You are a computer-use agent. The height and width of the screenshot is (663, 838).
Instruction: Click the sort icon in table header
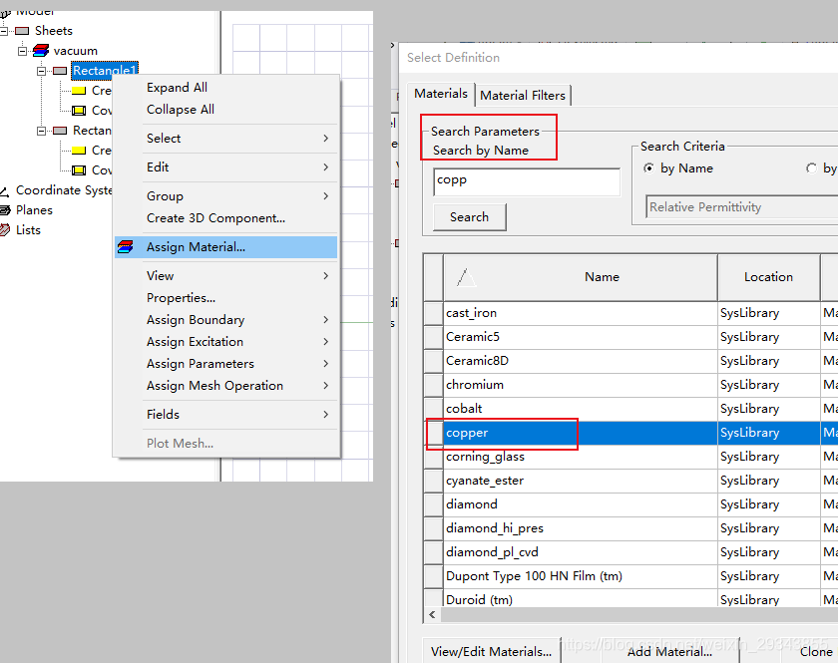tap(465, 277)
